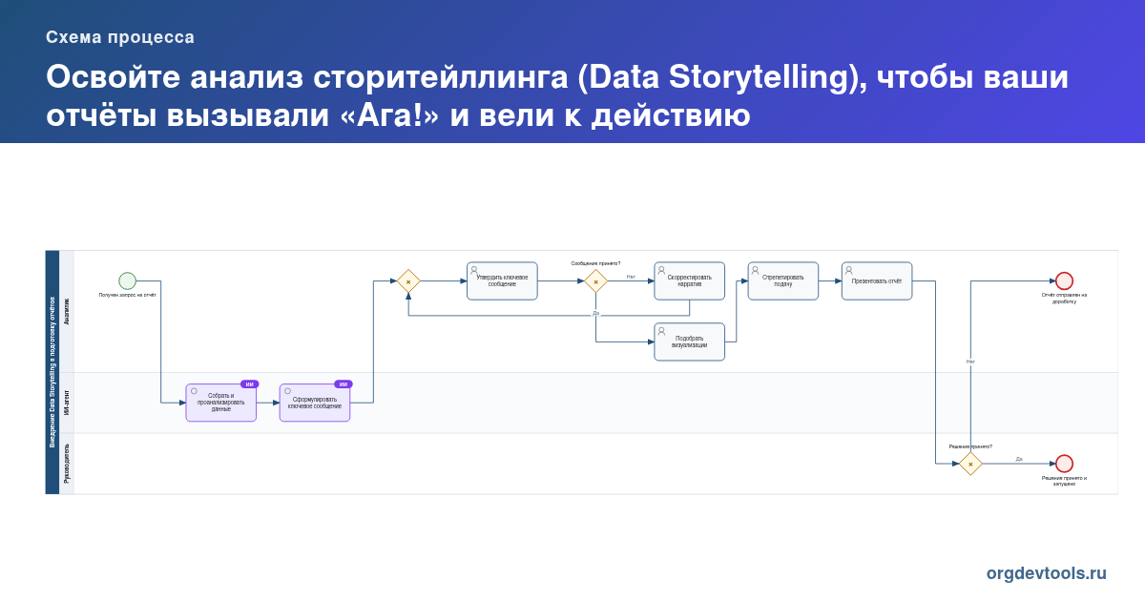Select the "Сформулировать ключевое сообщение" task box

tap(315, 403)
